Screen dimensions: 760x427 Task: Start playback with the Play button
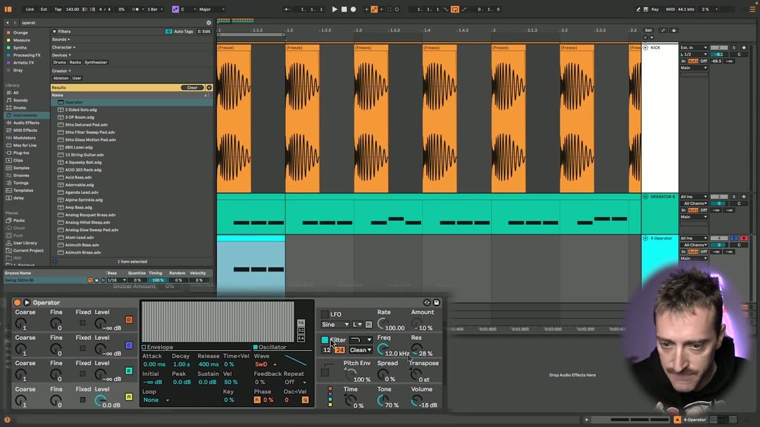point(334,9)
